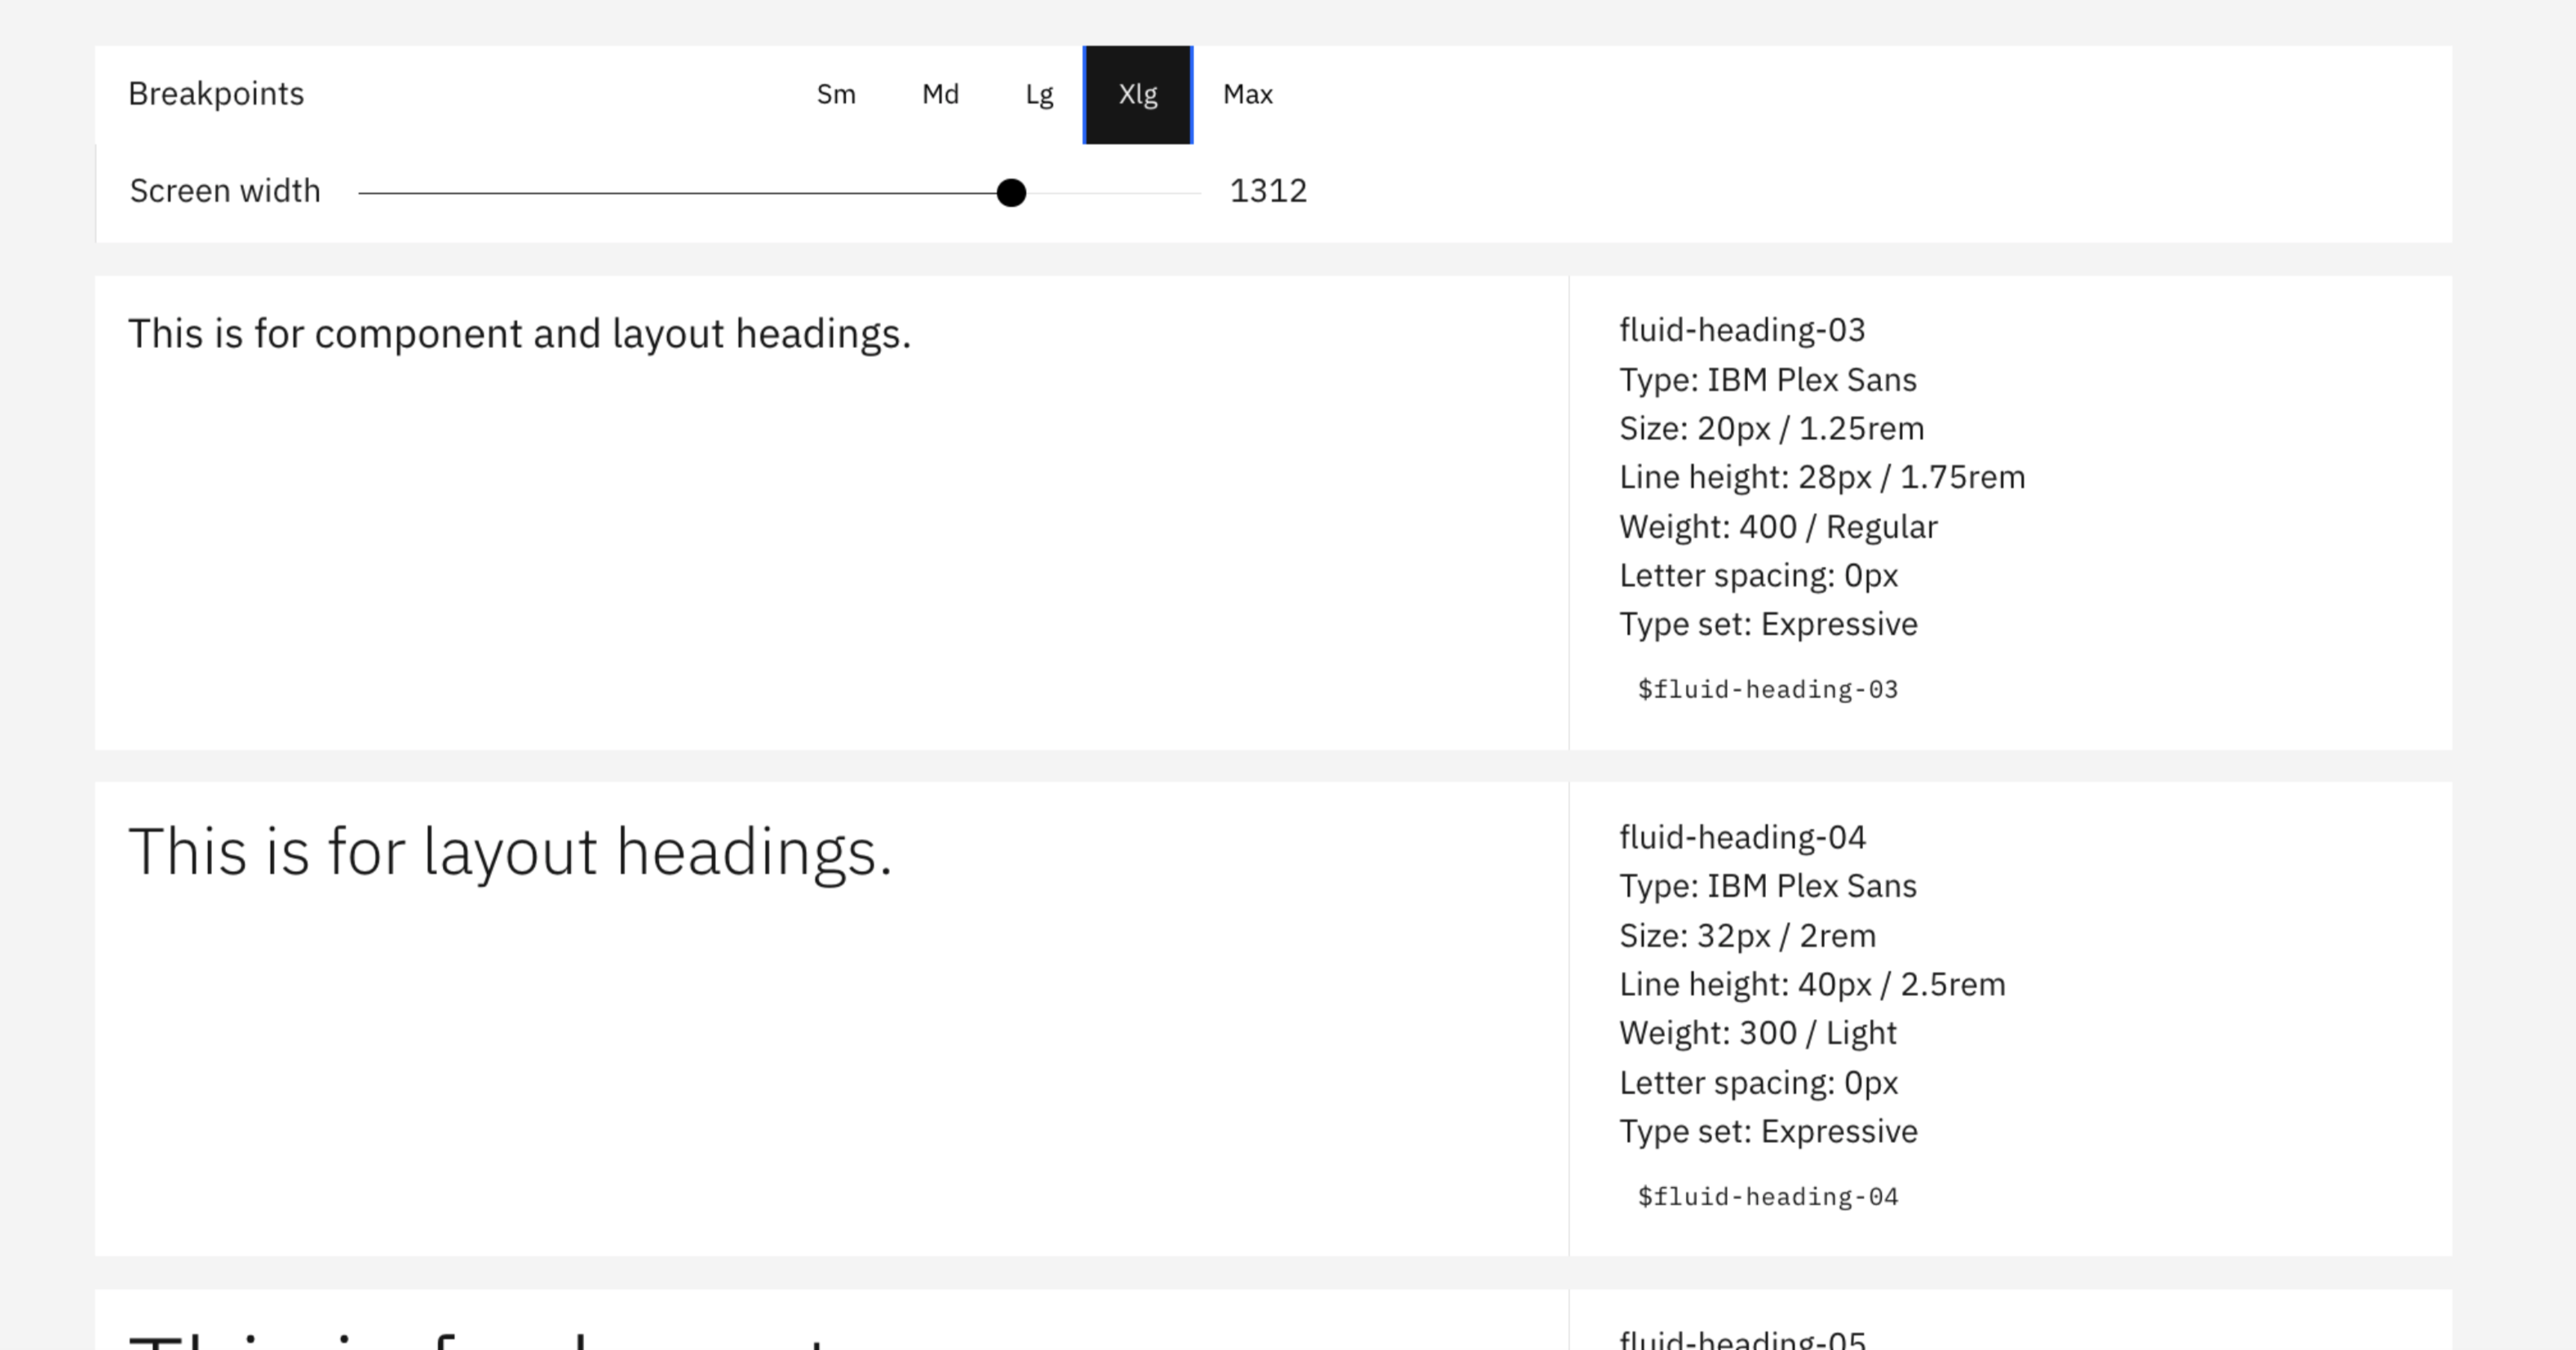The width and height of the screenshot is (2576, 1350).
Task: Click the 1312 screen width value
Action: click(x=1269, y=190)
